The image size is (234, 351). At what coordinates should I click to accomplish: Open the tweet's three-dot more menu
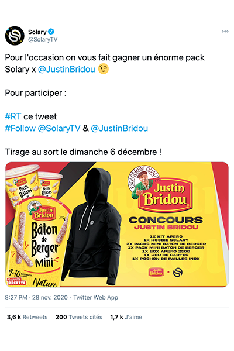click(x=225, y=32)
